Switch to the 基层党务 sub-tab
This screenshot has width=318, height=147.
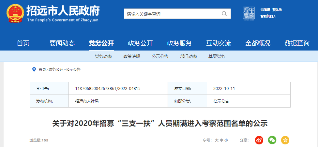point(217,56)
